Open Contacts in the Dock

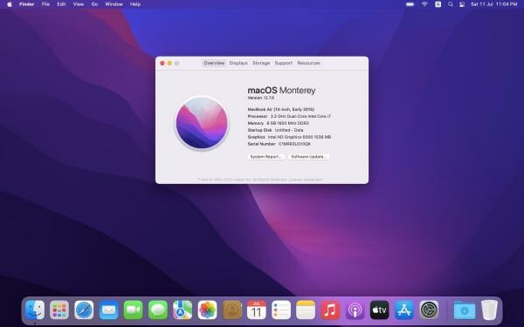coord(232,310)
